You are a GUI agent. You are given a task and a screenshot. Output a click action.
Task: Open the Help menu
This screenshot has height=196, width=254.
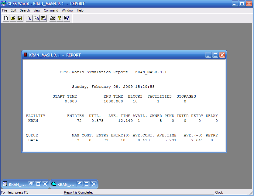tap(80, 10)
